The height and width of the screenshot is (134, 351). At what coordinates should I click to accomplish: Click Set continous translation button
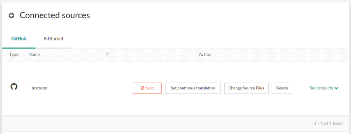point(193,88)
